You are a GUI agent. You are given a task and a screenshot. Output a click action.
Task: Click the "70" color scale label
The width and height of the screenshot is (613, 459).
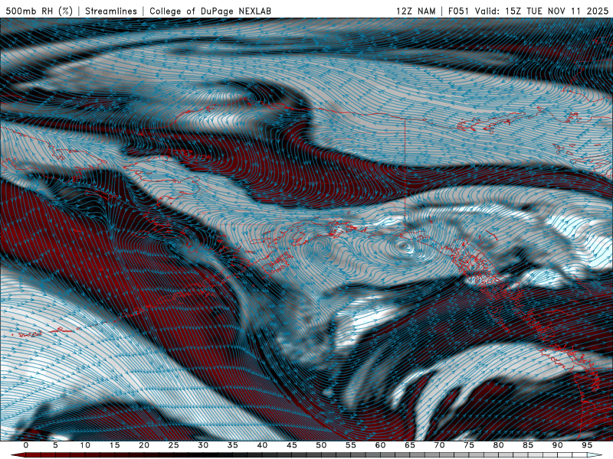(439, 445)
